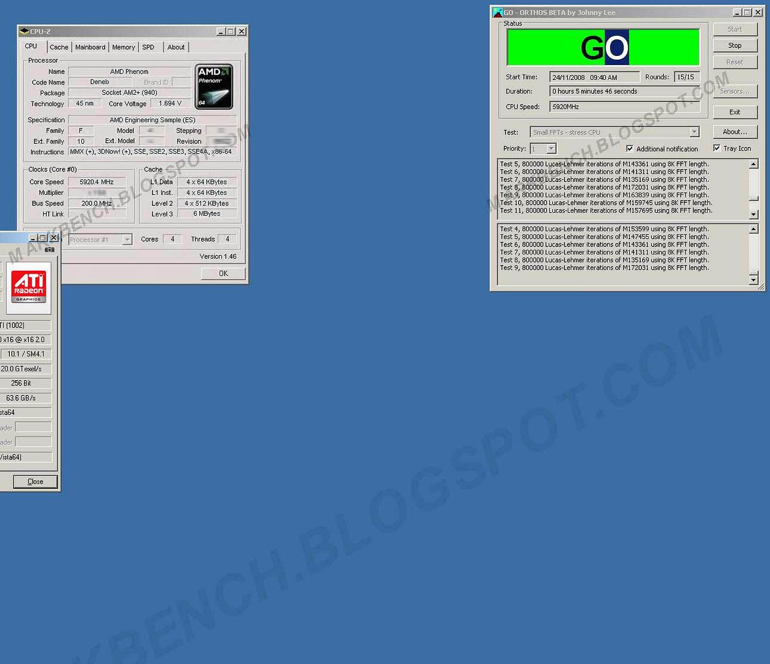Click OK in the CPU-Z window
This screenshot has height=664, width=770.
point(223,274)
